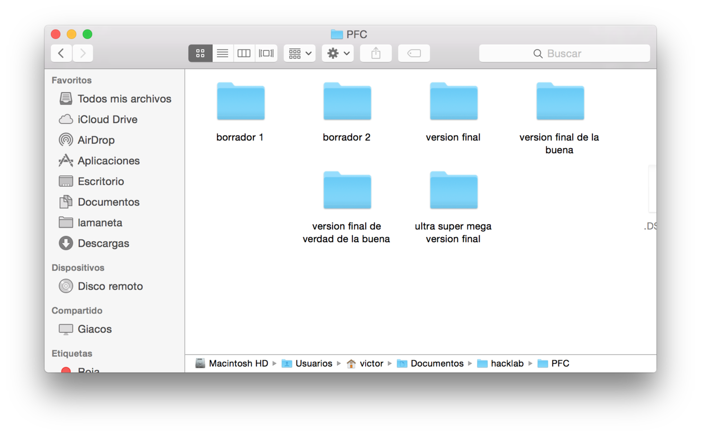Click Macintosh HD in path bar

(232, 363)
